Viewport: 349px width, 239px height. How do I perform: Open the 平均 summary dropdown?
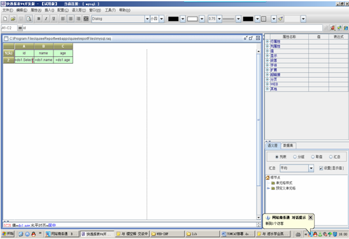tap(311, 168)
